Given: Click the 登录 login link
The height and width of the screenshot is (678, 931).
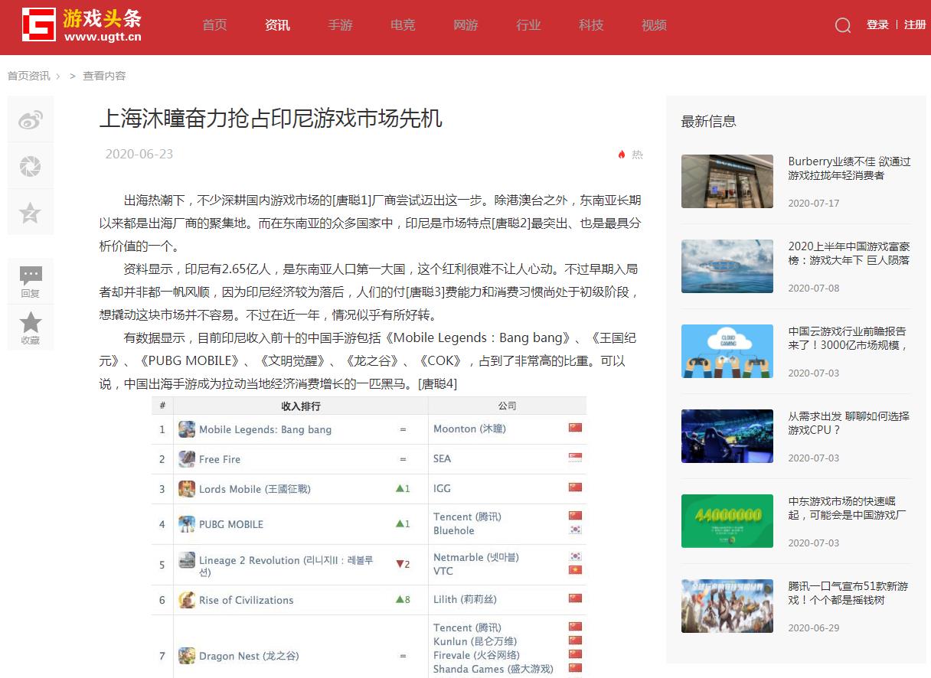Looking at the screenshot, I should point(877,24).
